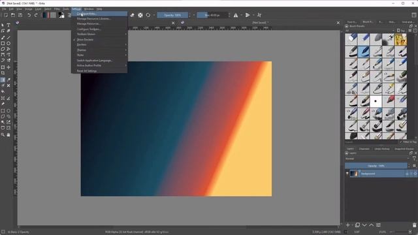This screenshot has height=235, width=418.
Task: Select the Contiguous Selection wand tool
Action: [x=3, y=122]
